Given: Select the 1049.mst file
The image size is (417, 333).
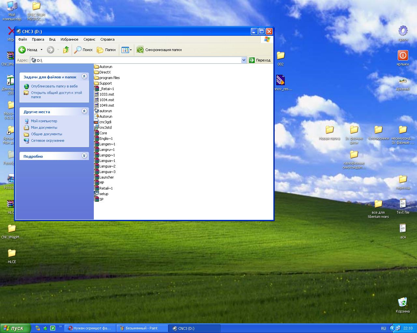Looking at the screenshot, I should point(104,105).
